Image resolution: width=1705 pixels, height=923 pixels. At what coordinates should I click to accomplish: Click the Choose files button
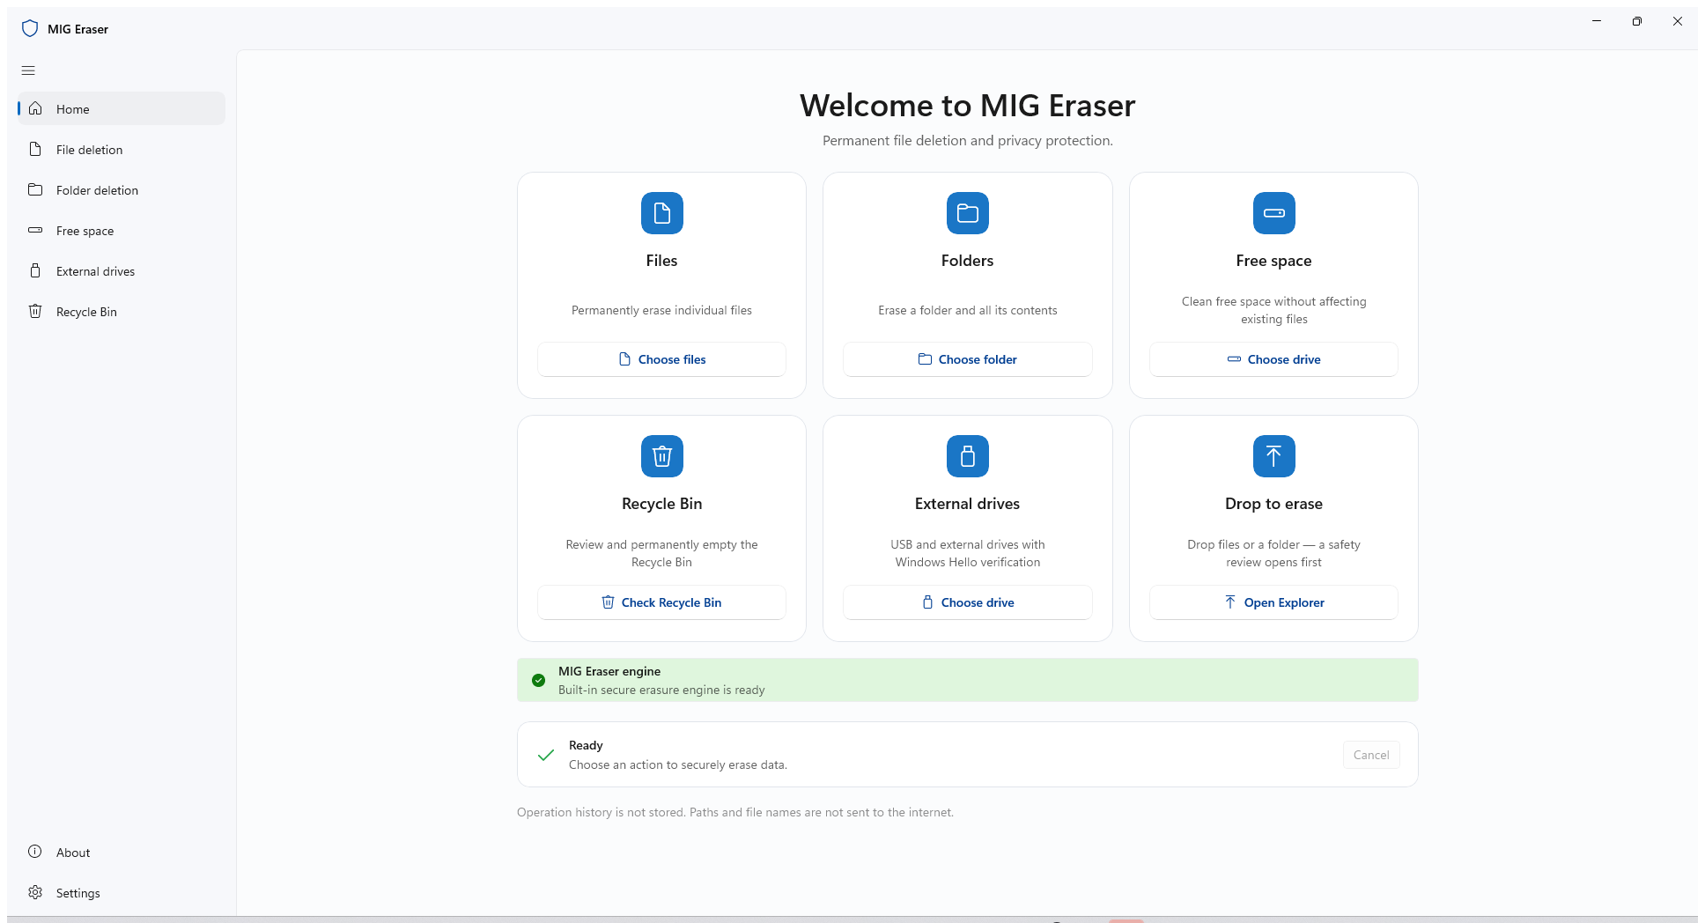tap(661, 359)
